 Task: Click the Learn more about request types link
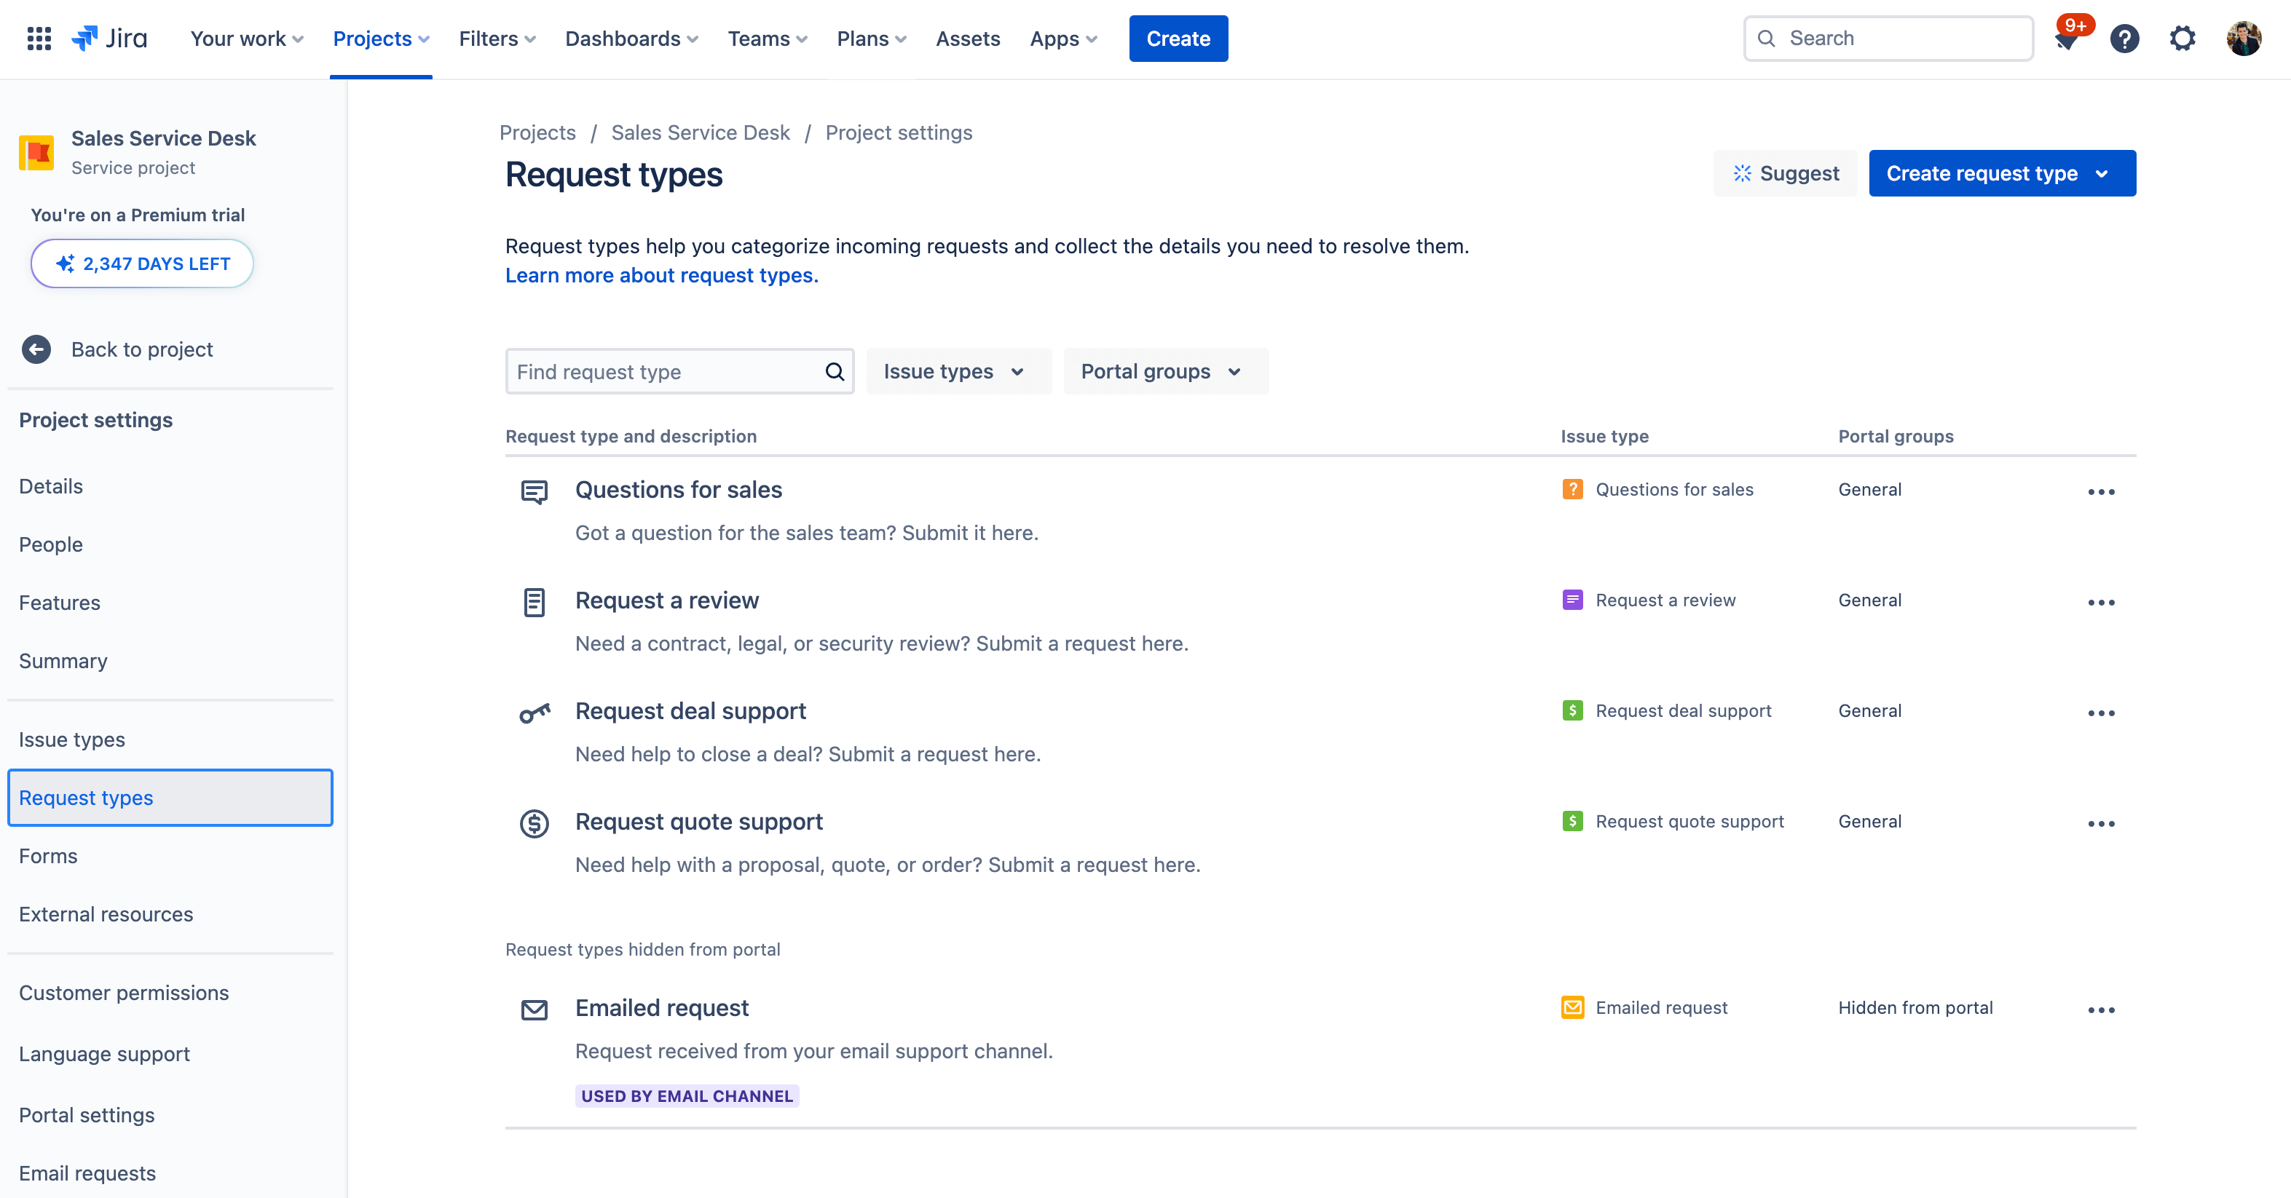point(662,274)
